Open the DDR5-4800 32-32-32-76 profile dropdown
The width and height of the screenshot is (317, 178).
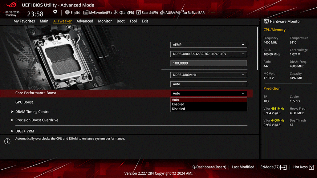(x=209, y=54)
